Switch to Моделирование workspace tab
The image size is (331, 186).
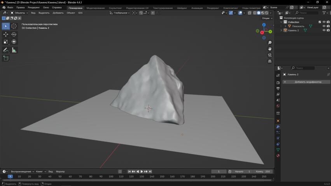(96, 8)
